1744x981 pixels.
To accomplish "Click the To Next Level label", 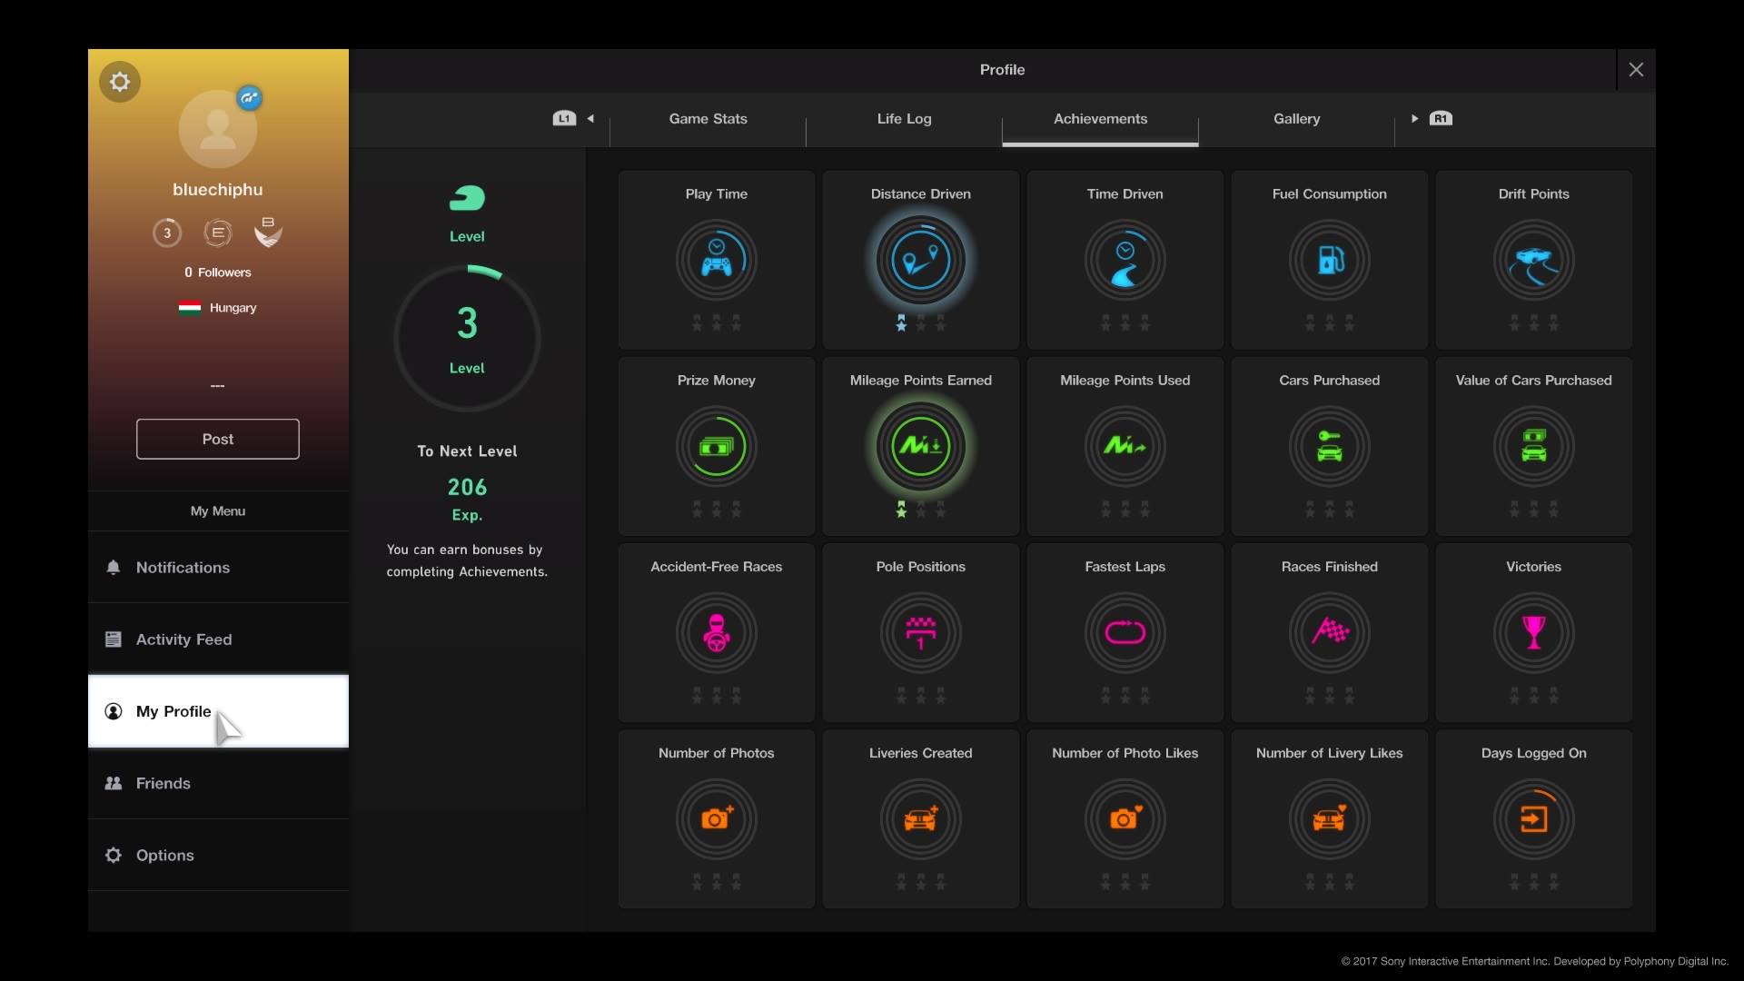I will 467,451.
